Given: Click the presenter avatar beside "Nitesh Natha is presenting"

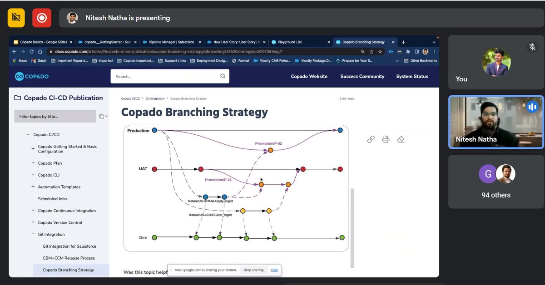Looking at the screenshot, I should pyautogui.click(x=72, y=18).
